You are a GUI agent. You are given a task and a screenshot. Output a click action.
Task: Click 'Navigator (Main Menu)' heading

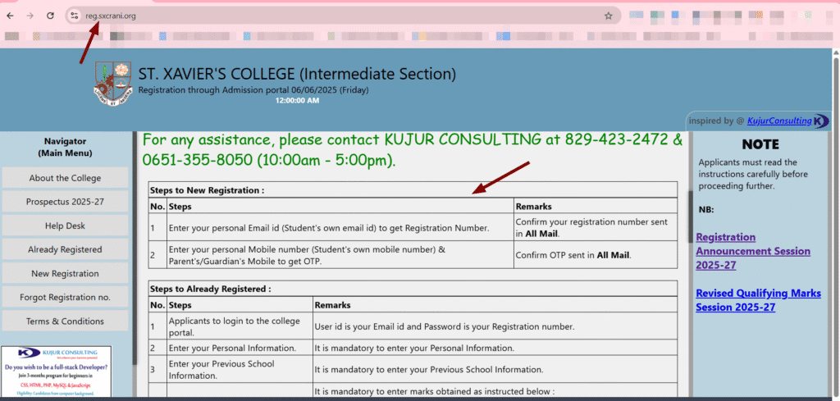pos(65,148)
